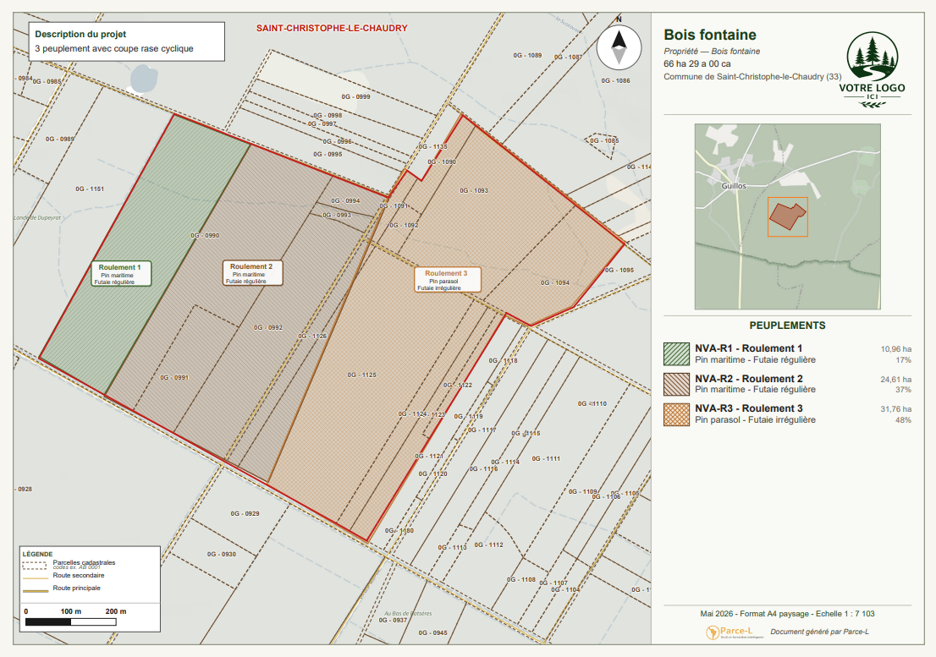Click parcel label 0G - 1151
Viewport: 936px width, 657px height.
[90, 189]
